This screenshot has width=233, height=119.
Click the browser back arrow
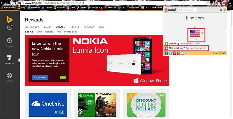[2, 3]
